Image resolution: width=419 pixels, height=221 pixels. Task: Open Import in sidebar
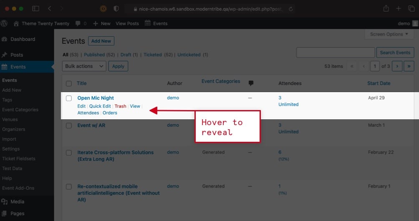click(x=9, y=139)
